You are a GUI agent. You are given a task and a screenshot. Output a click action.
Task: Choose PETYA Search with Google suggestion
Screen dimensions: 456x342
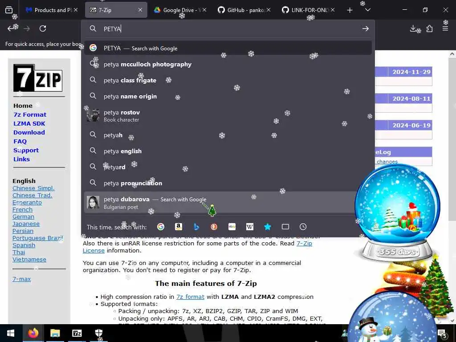228,48
